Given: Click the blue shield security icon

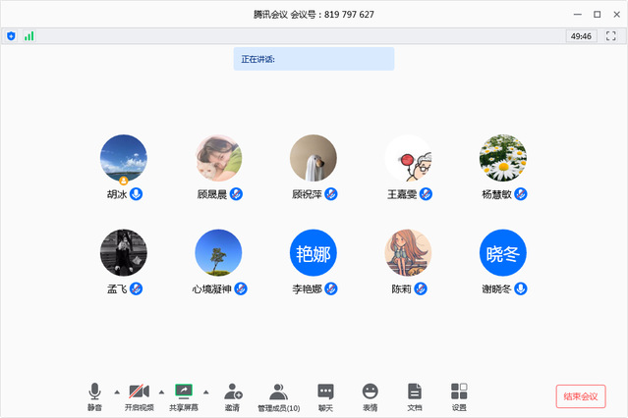Looking at the screenshot, I should click(11, 35).
